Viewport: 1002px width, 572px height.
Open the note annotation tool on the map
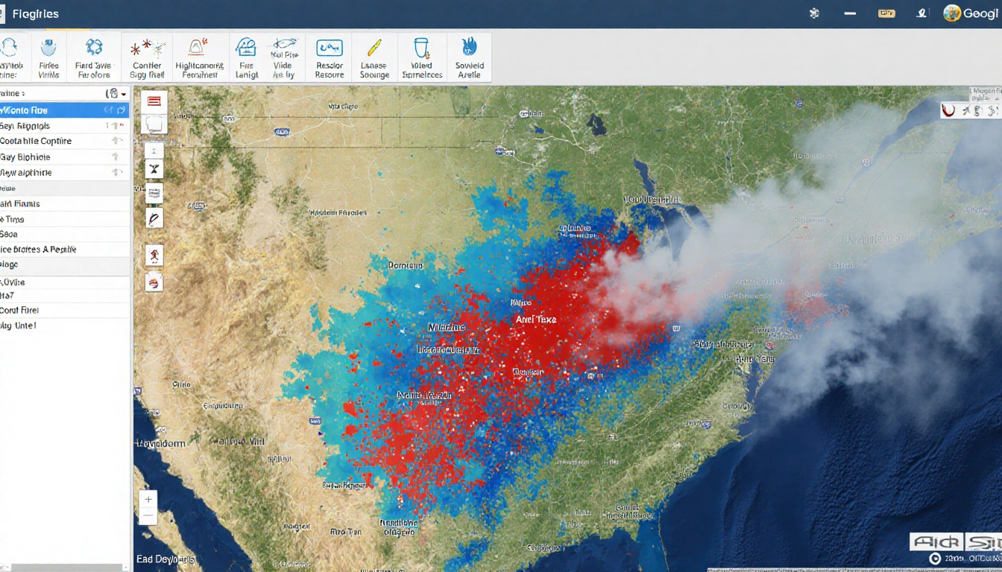pyautogui.click(x=154, y=124)
